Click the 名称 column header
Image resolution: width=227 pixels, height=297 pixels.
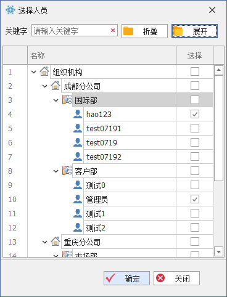click(x=102, y=55)
